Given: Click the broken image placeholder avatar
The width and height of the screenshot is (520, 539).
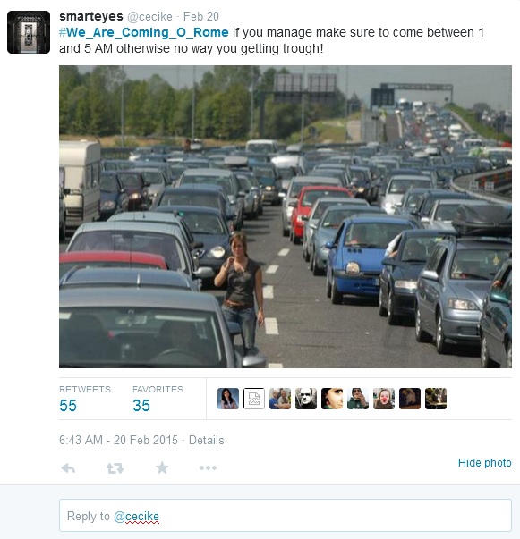Looking at the screenshot, I should tap(254, 399).
